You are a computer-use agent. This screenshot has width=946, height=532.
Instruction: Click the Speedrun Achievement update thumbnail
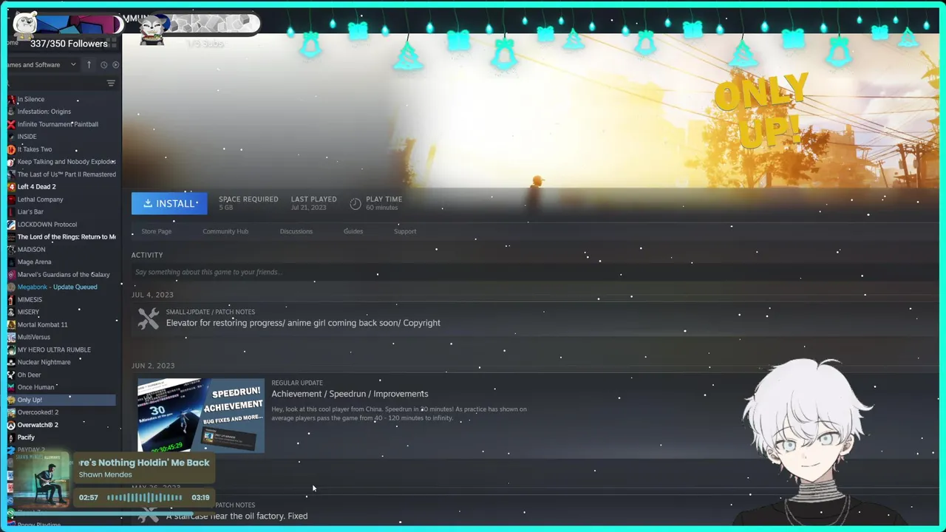tap(201, 415)
